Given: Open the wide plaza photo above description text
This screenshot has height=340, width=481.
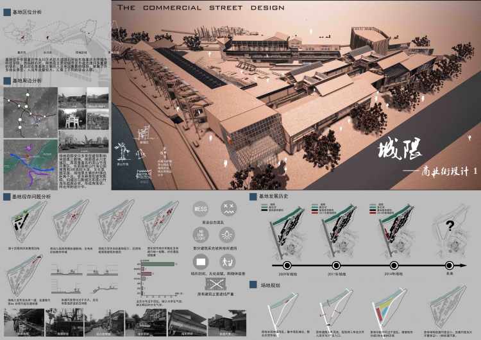Looking at the screenshot, I should coord(83,142).
